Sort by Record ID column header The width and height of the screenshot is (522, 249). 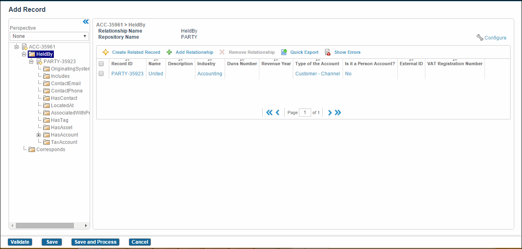coord(122,64)
